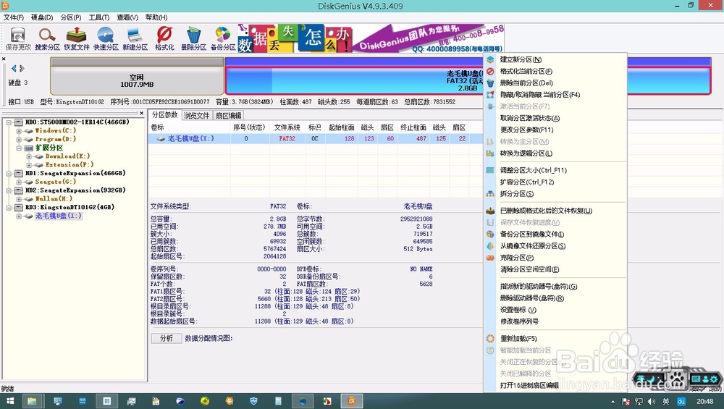Choose 隐藏/取消隐藏 当前分区(F4) menu entry
This screenshot has width=724, height=409.
point(540,95)
